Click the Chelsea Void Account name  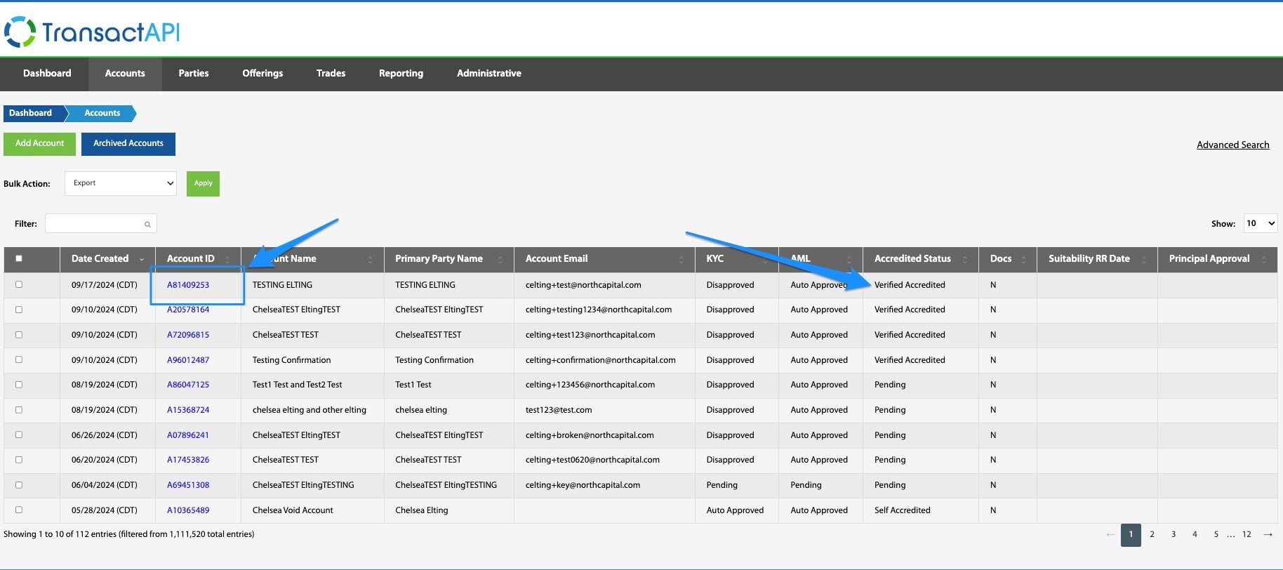293,510
